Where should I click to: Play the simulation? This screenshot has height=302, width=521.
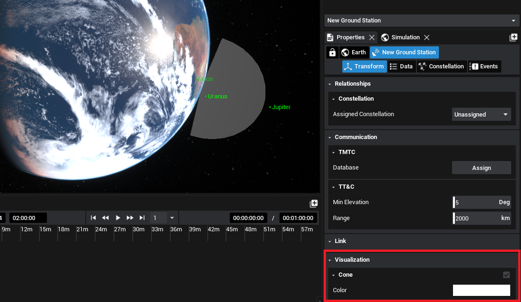(118, 218)
